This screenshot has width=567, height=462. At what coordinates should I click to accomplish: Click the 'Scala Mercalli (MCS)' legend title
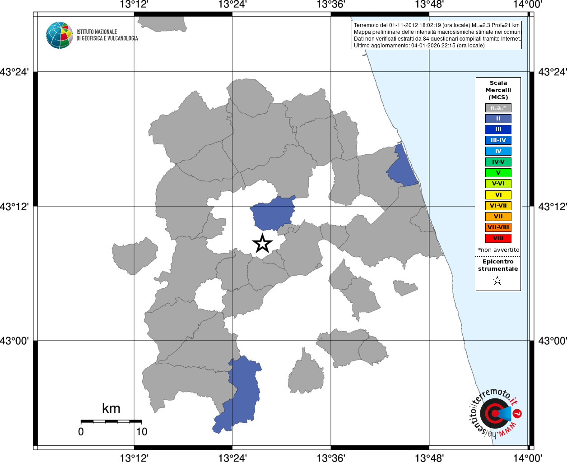[498, 90]
